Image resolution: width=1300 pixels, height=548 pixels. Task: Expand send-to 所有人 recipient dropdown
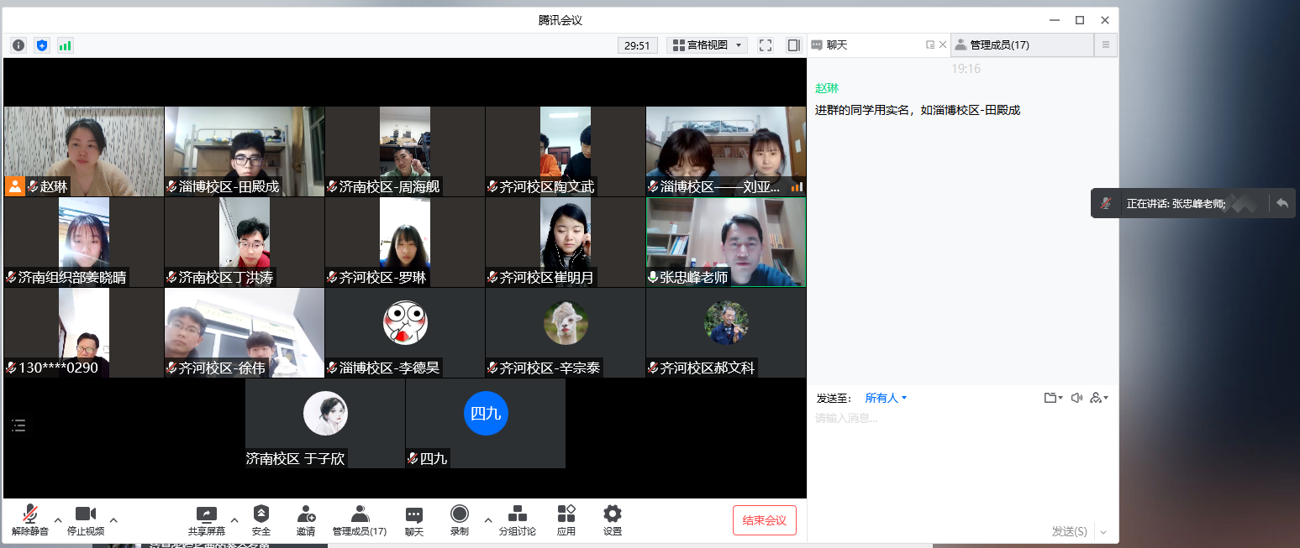tap(886, 398)
